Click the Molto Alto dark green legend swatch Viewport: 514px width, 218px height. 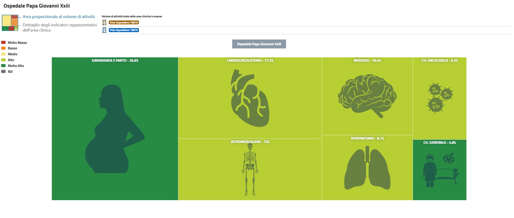point(3,66)
